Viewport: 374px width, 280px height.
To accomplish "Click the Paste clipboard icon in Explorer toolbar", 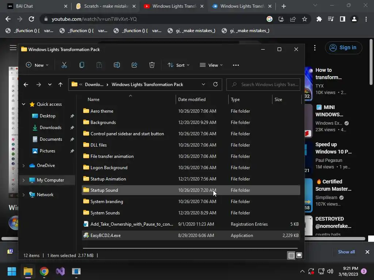I will (x=99, y=65).
